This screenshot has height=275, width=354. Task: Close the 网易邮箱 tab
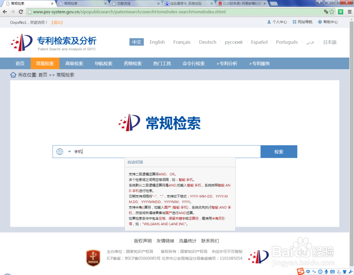coord(264,4)
